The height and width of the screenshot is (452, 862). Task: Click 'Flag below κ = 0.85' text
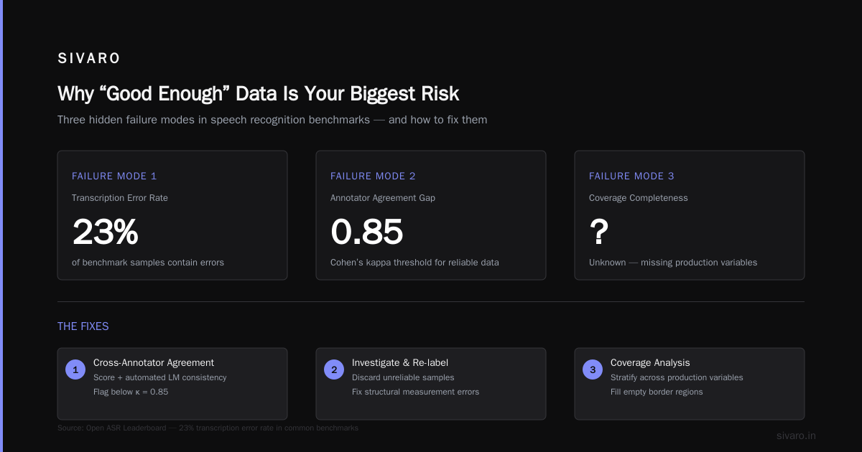click(x=131, y=392)
